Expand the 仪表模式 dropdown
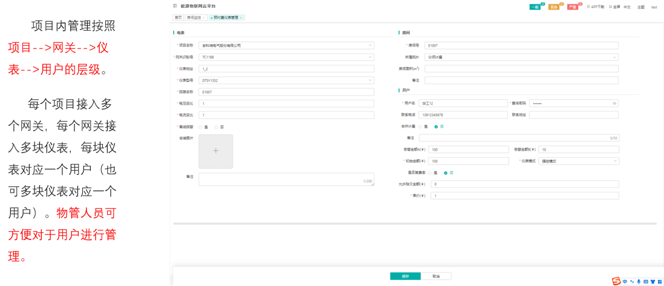This screenshot has width=664, height=286. pyautogui.click(x=615, y=161)
